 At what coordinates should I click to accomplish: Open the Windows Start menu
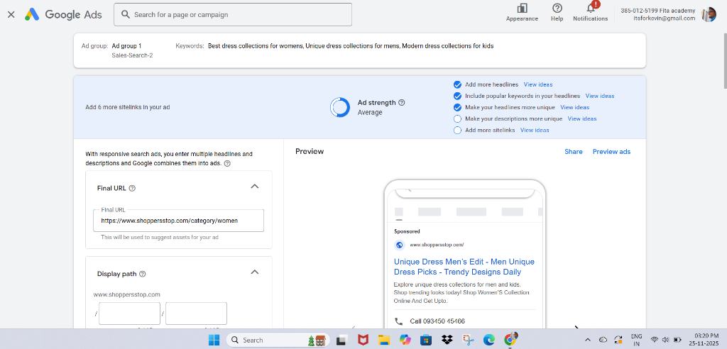click(214, 340)
